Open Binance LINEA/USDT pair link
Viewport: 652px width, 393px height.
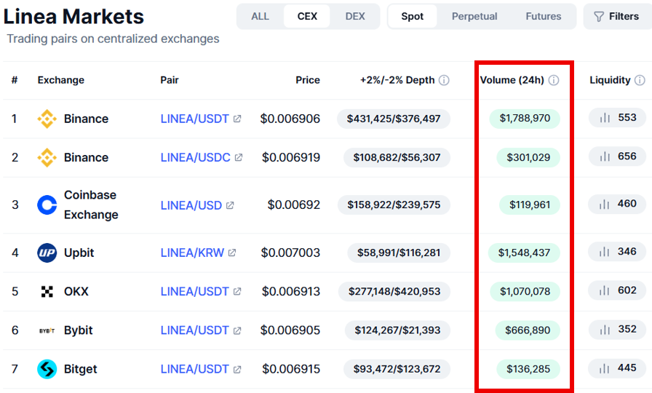194,119
